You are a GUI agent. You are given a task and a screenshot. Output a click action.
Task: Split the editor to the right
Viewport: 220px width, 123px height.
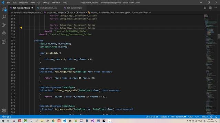click(210, 8)
